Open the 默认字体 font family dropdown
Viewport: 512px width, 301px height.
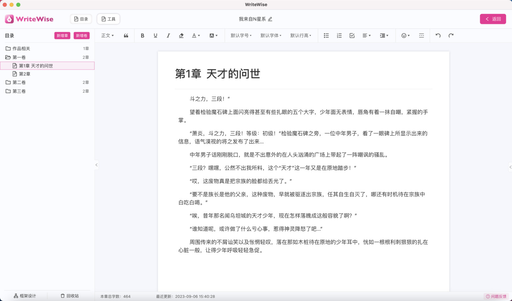click(270, 35)
